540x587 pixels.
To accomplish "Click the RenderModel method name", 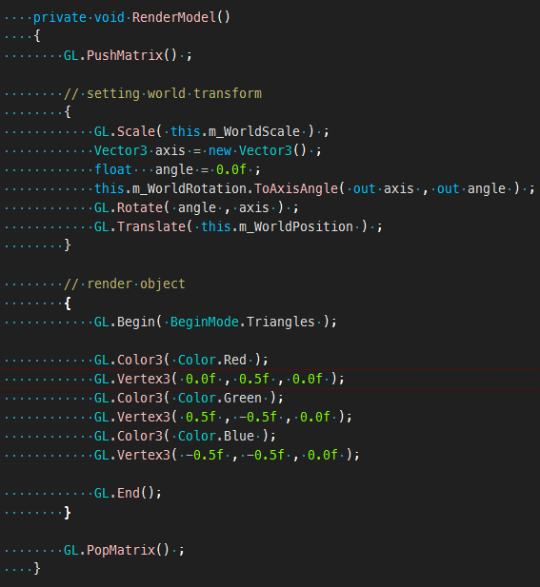I will [174, 17].
